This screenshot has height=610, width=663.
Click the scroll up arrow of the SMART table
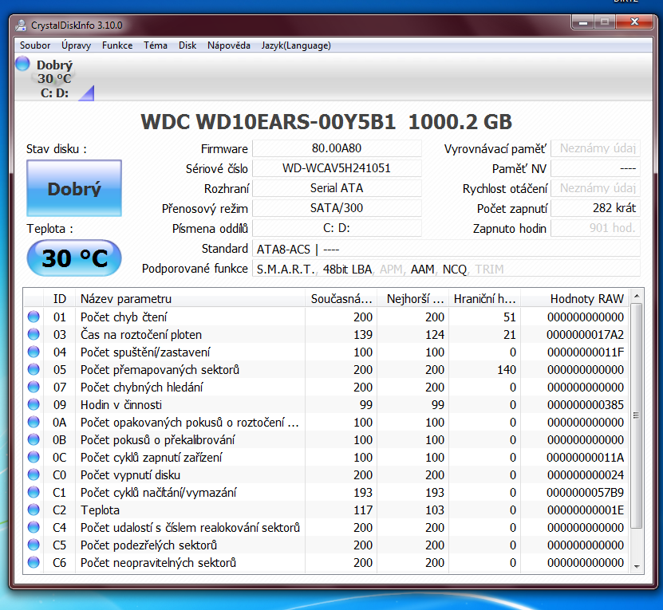[x=637, y=297]
